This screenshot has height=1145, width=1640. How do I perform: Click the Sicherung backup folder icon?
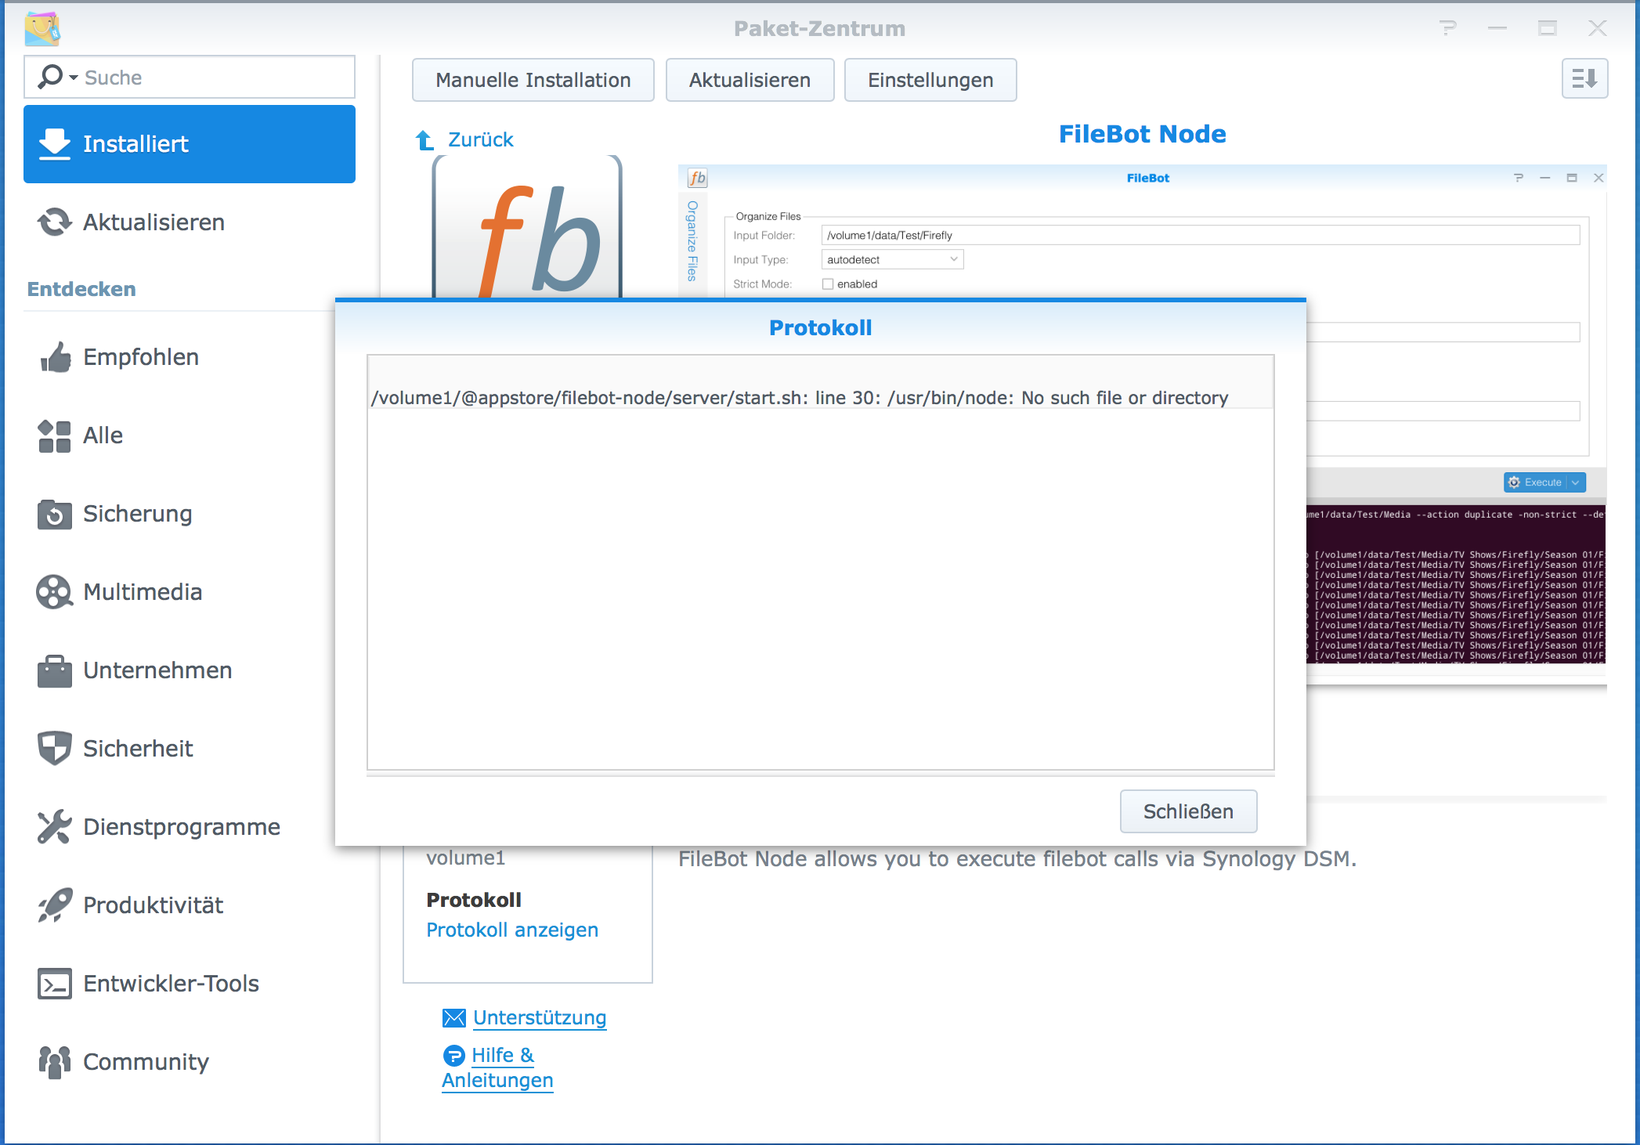pyautogui.click(x=55, y=514)
